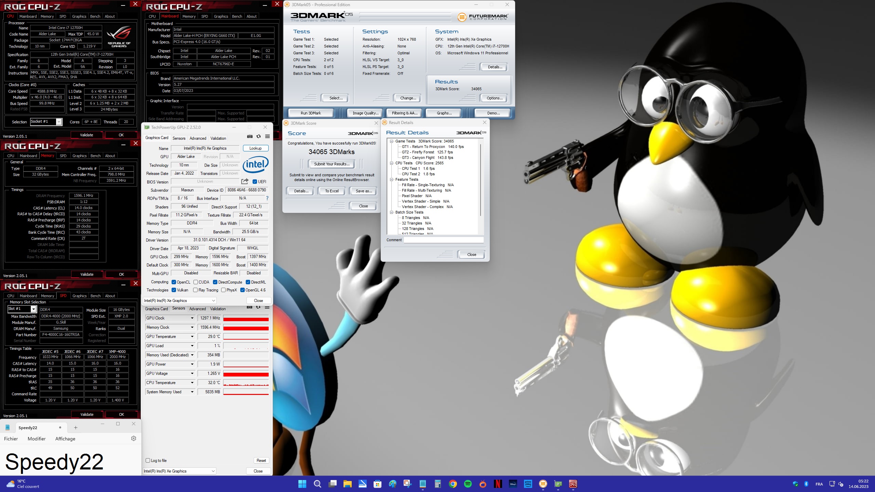Open Windows Start menu
This screenshot has width=875, height=492.
pyautogui.click(x=302, y=484)
